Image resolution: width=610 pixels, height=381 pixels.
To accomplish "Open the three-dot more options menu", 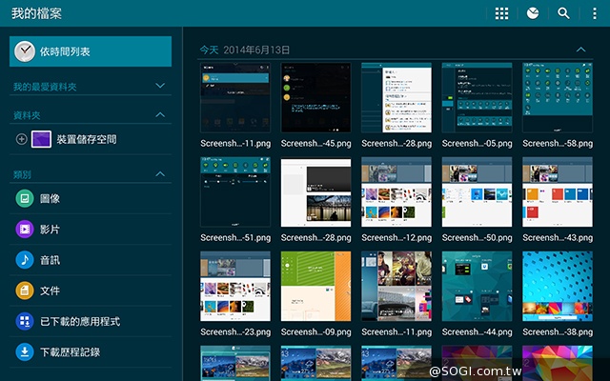I will (x=594, y=13).
